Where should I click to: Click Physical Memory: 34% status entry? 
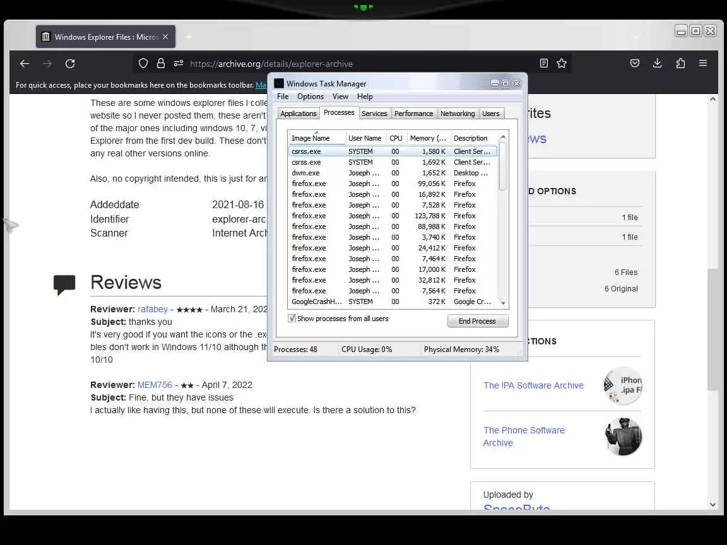(461, 349)
